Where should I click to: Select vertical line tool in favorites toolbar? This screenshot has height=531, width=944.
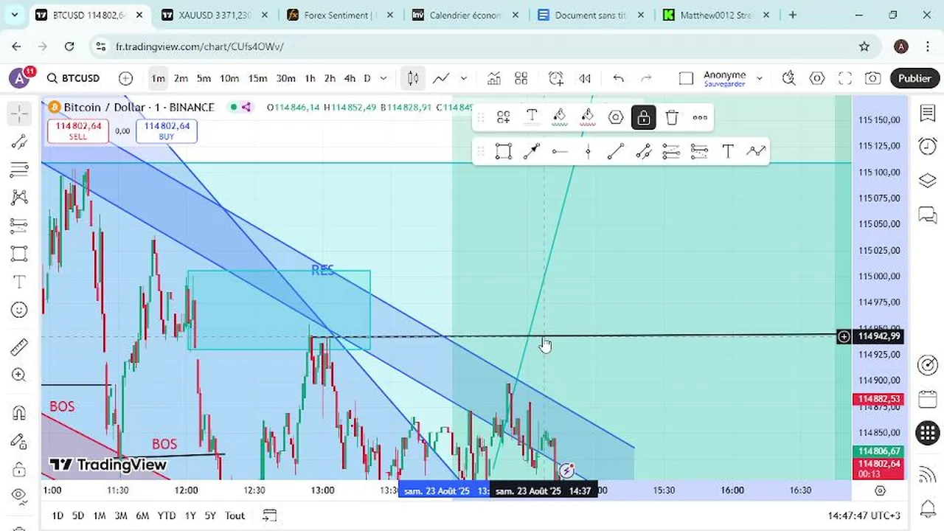[x=588, y=151]
